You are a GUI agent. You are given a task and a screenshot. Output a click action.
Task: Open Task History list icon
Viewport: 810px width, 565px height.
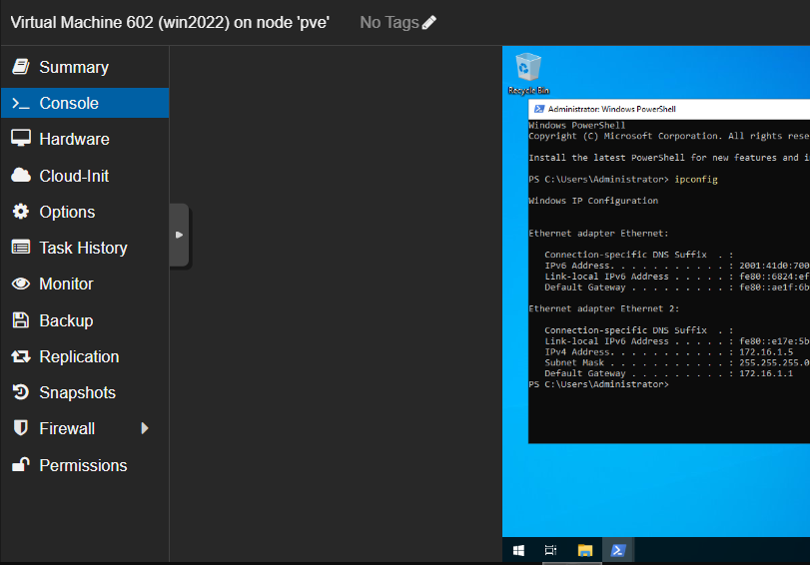21,248
